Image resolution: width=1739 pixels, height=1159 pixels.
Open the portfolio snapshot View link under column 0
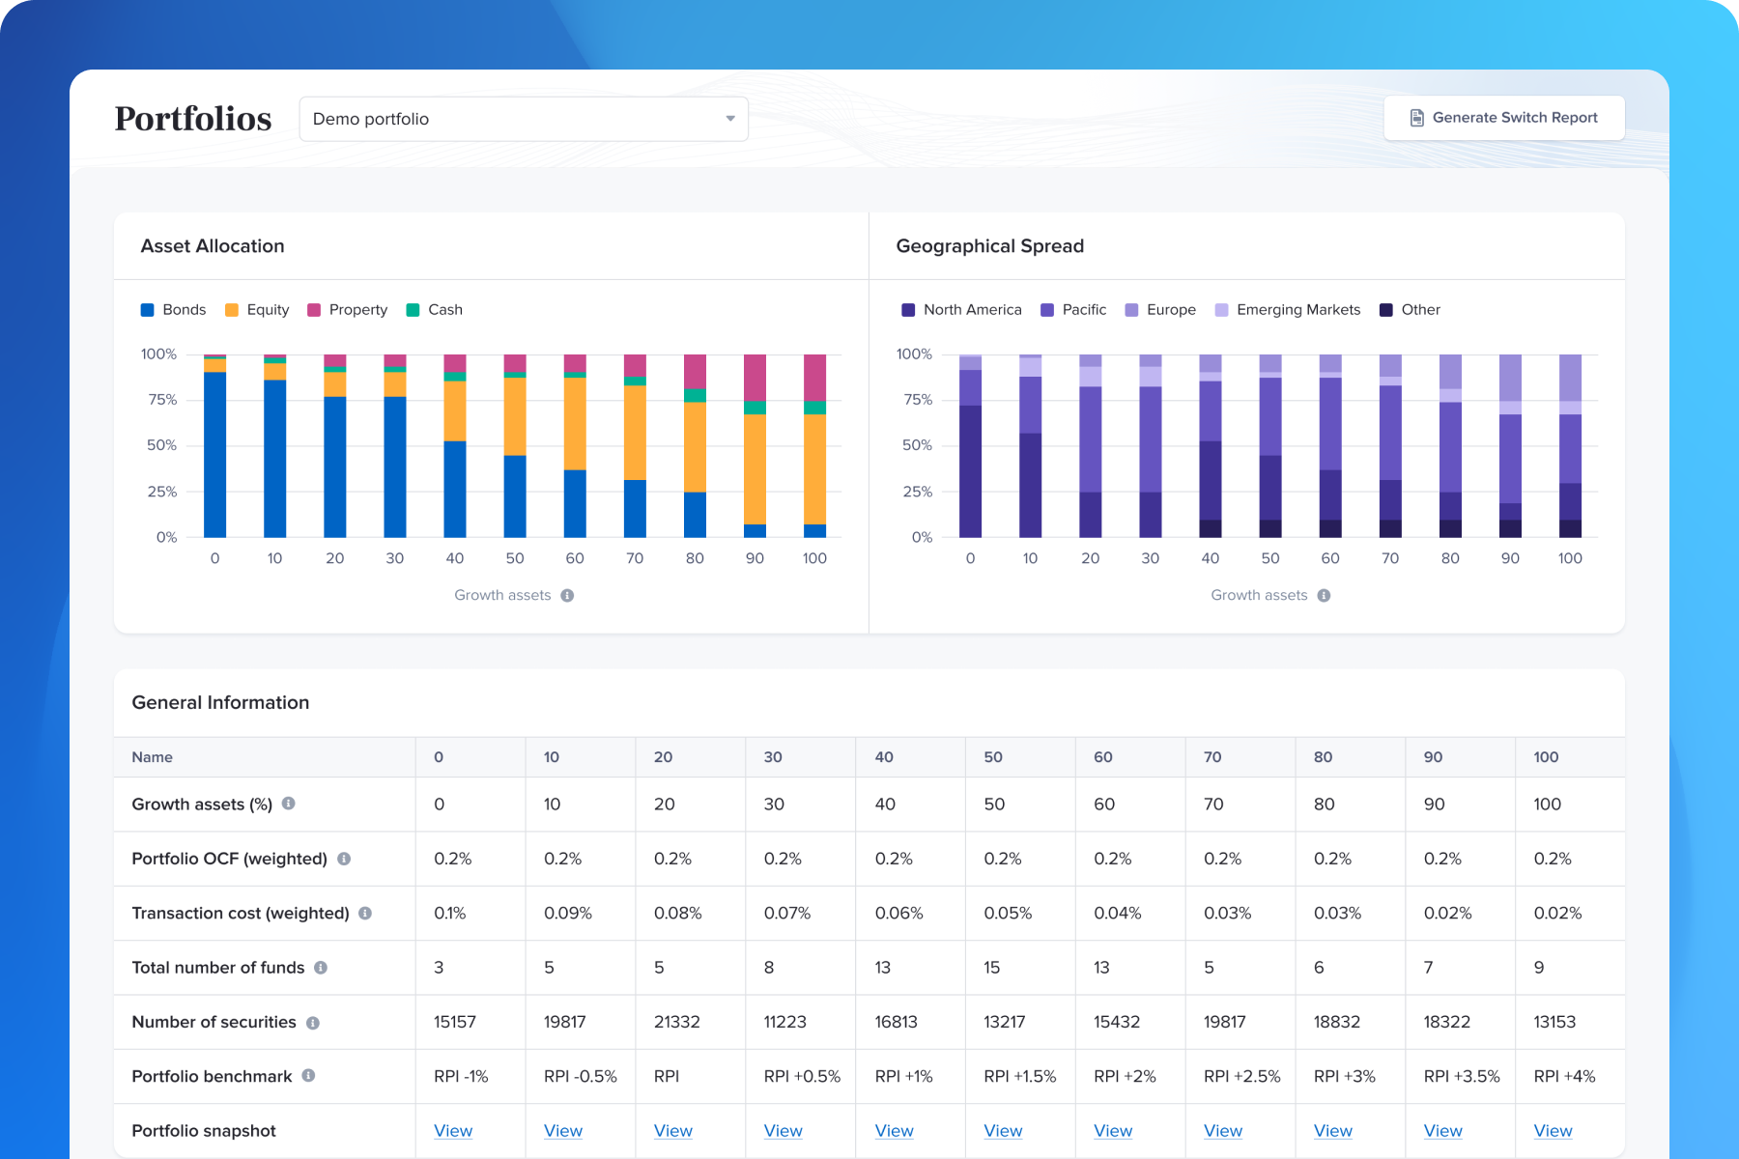tap(453, 1130)
